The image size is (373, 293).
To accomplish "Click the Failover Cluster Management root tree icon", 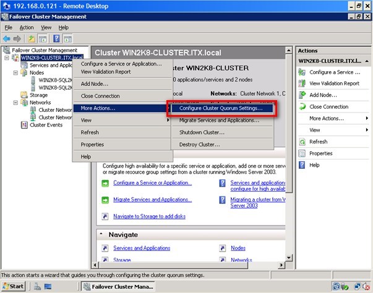I will pyautogui.click(x=7, y=50).
